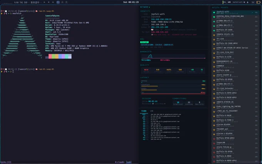Click the weak signal icon beside Buffalo-BF88-WPA3
Screen dimensions: 262x164
point(214,139)
